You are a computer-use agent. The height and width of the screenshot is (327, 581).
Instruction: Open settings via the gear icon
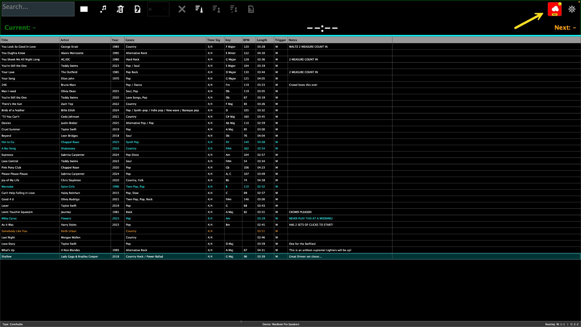572,9
